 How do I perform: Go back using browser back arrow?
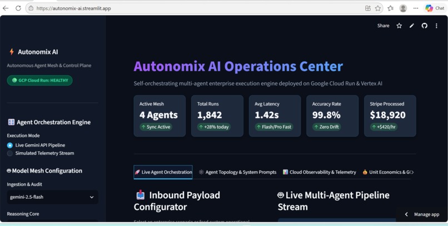(6, 8)
